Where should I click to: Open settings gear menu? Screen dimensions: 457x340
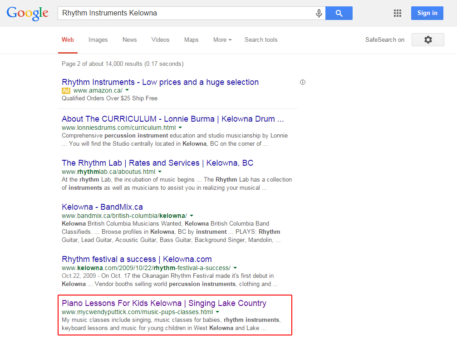(428, 39)
